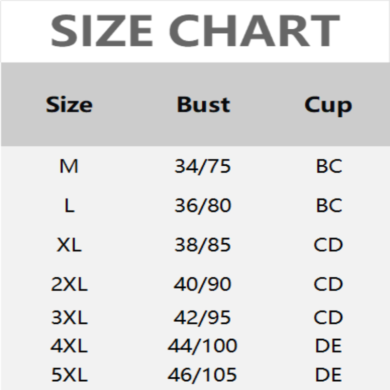Choose the 3XL size label

[x=69, y=318]
